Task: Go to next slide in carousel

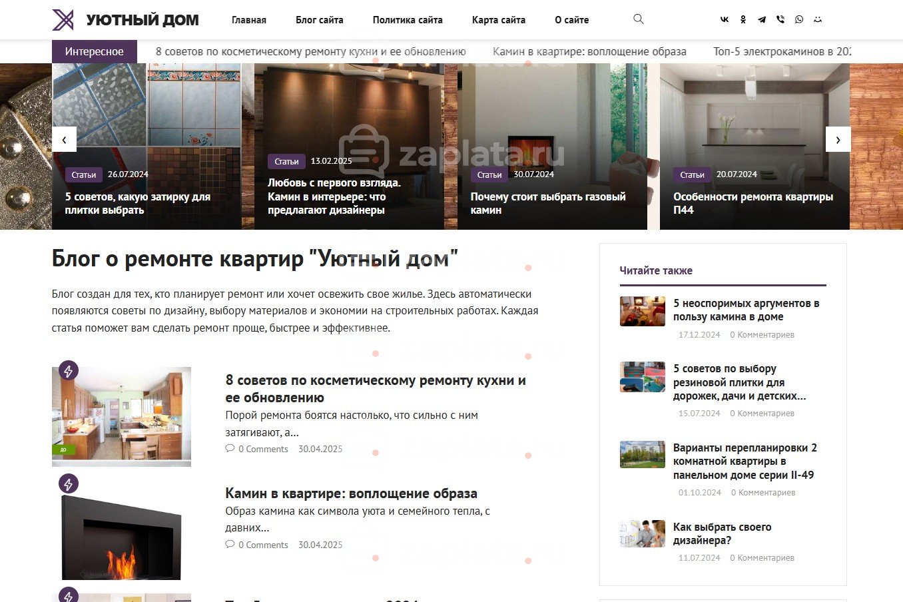Action: (x=838, y=139)
